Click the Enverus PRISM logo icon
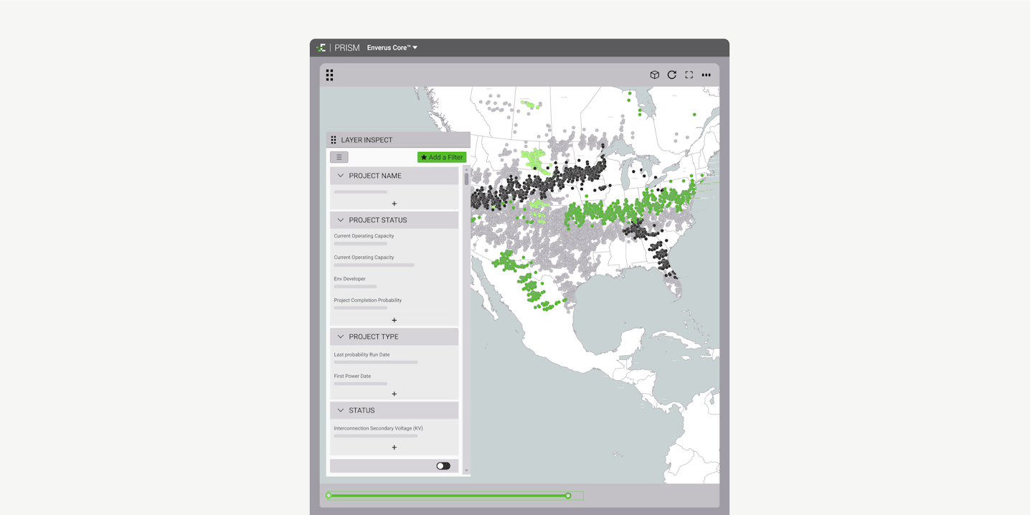The image size is (1030, 515). pyautogui.click(x=321, y=48)
